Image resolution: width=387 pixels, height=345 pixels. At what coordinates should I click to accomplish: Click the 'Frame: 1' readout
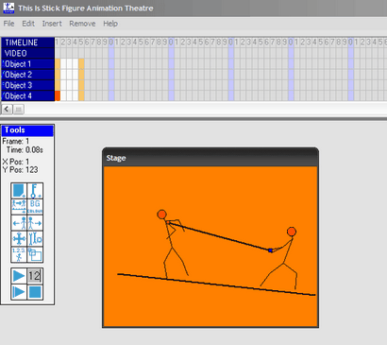point(16,141)
